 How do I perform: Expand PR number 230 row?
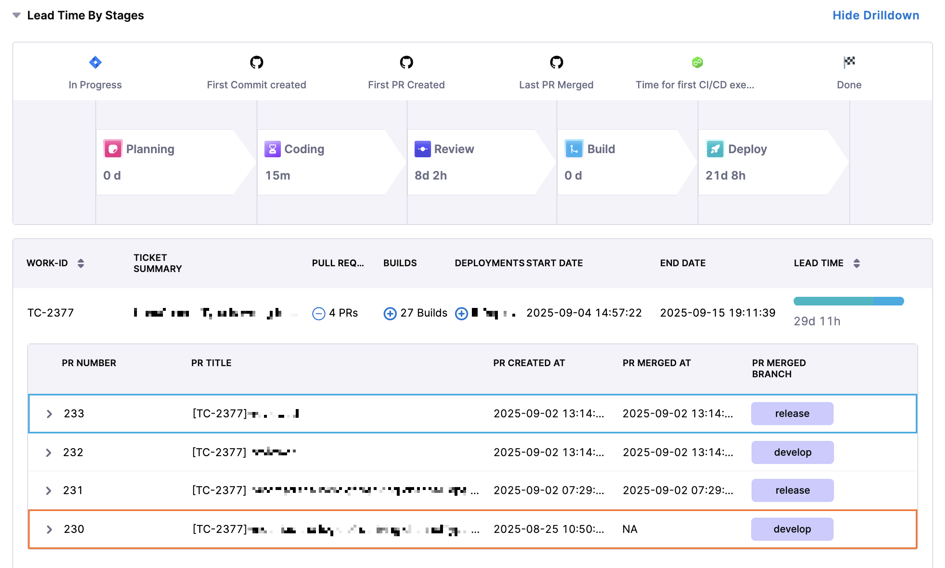click(x=49, y=529)
